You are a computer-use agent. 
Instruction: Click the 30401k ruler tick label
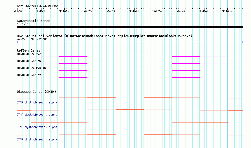[64, 11]
